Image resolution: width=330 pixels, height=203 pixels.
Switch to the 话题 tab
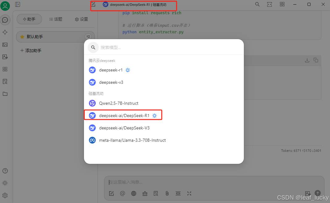(56, 19)
